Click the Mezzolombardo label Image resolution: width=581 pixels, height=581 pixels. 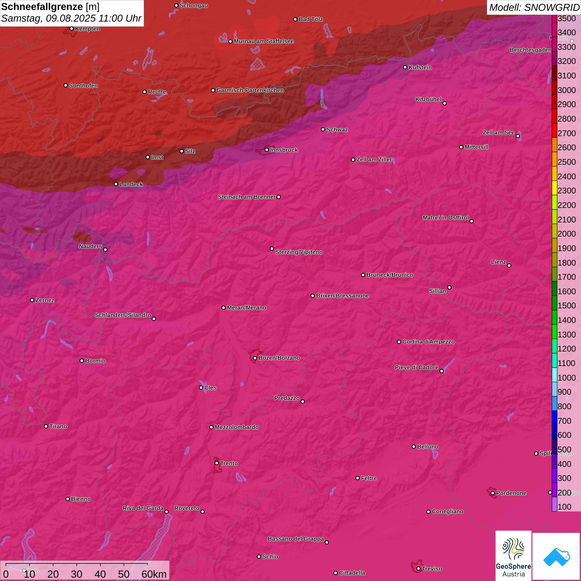(x=237, y=427)
